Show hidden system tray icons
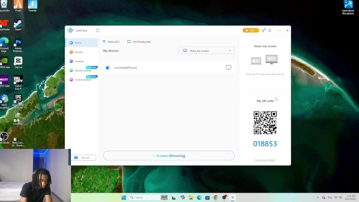The height and width of the screenshot is (202, 359). click(317, 198)
